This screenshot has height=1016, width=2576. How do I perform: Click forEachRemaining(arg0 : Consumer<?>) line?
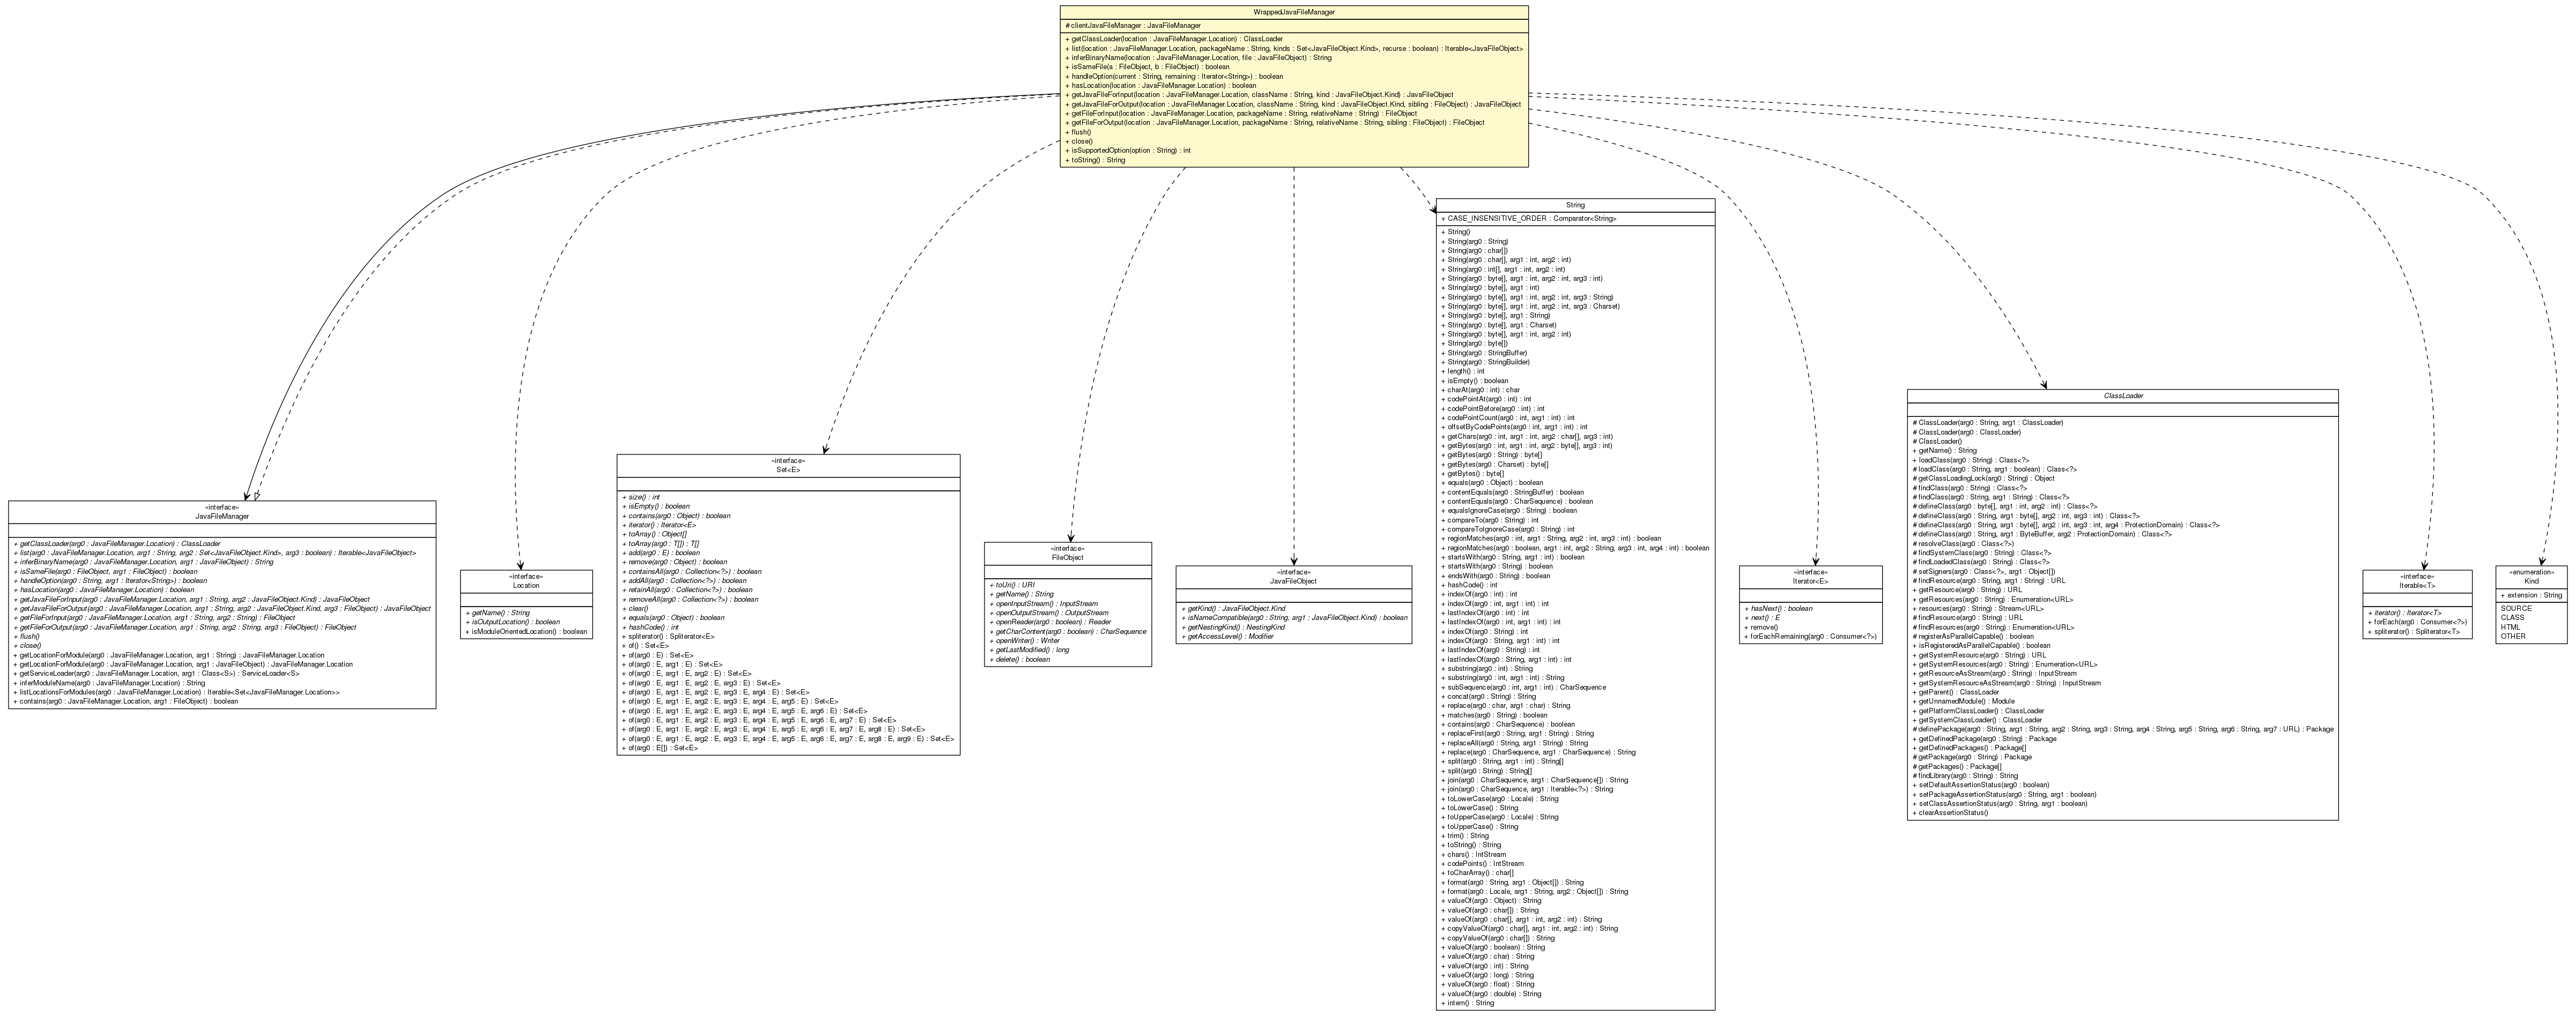[x=1810, y=637]
